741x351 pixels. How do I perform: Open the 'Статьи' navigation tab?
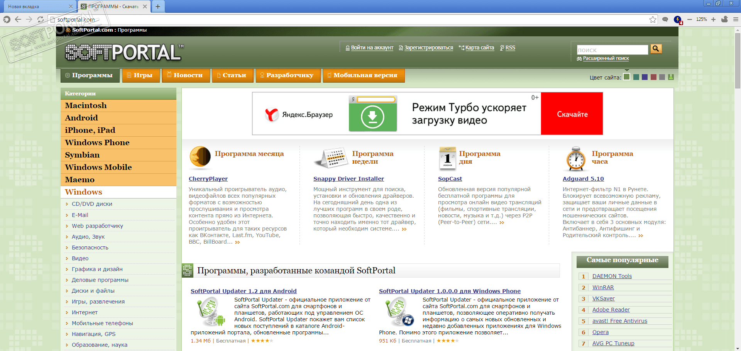tap(232, 75)
